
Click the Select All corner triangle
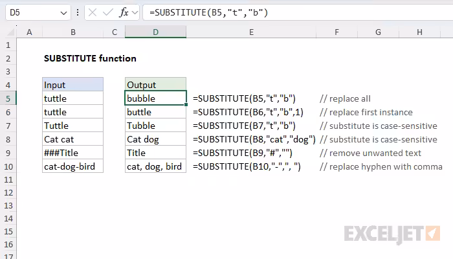(10, 32)
